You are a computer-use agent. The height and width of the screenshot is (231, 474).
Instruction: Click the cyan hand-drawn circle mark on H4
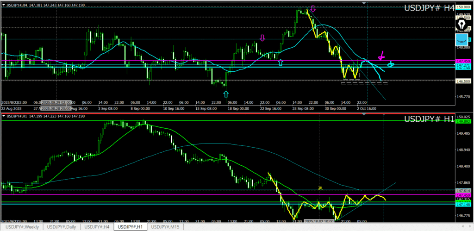pyautogui.click(x=391, y=64)
